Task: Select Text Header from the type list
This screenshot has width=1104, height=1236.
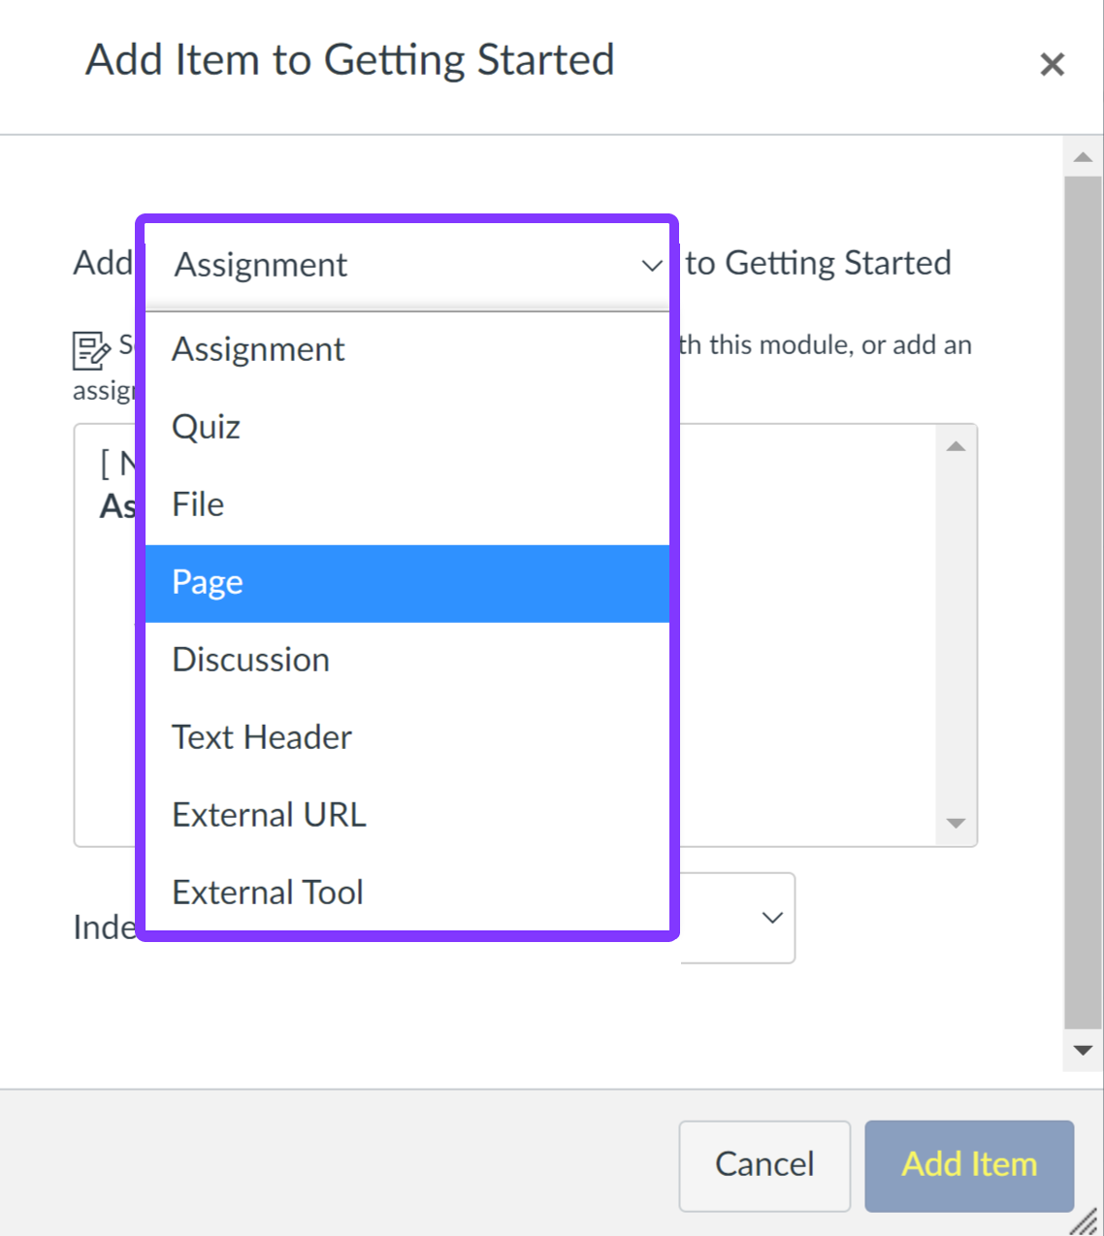Action: pos(261,736)
